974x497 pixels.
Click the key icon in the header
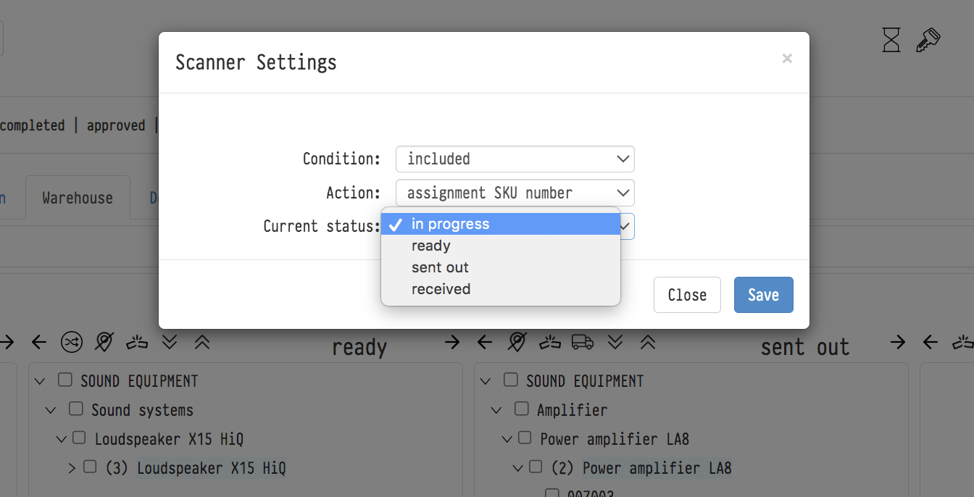pos(927,40)
